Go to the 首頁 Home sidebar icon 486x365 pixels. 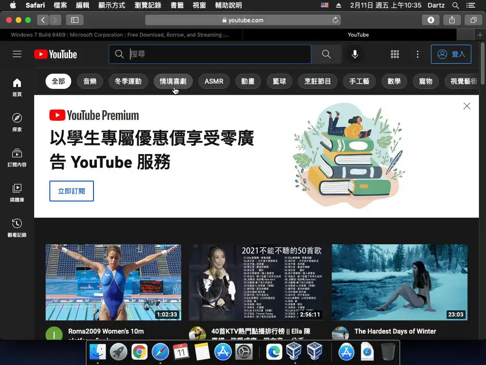pos(17,87)
